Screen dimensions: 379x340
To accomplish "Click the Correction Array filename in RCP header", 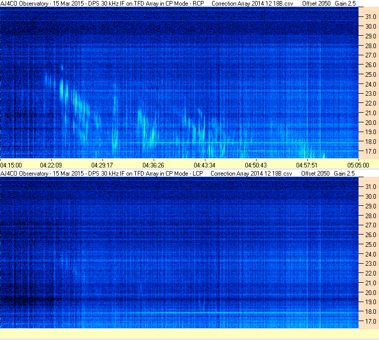I will point(252,4).
